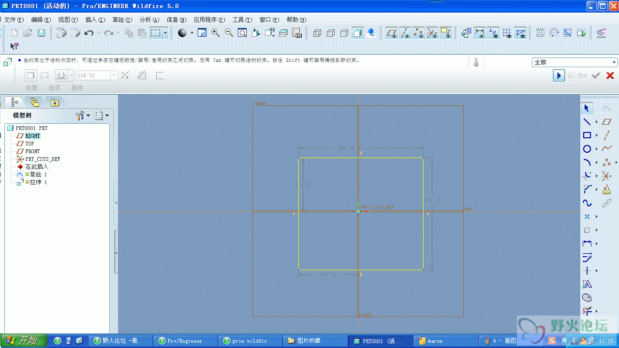Select the sketcher Line tool
The image size is (619, 348).
(587, 122)
